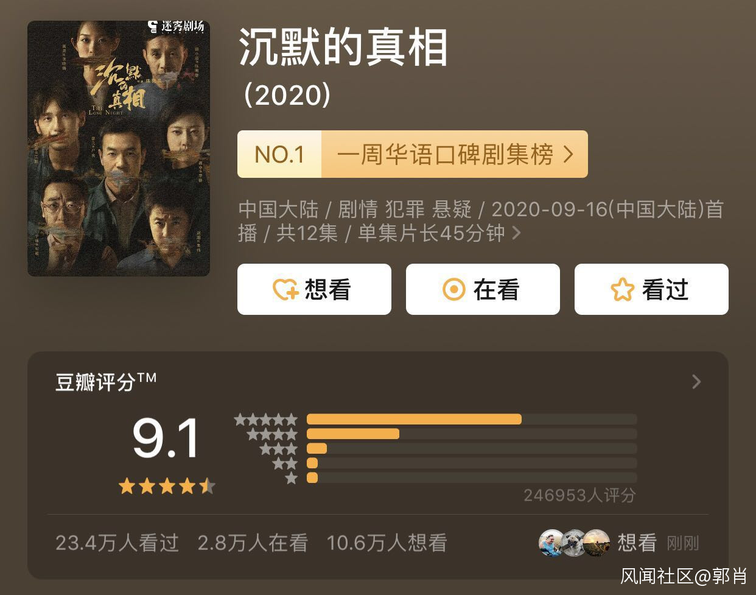756x595 pixels.
Task: Mark the show as 看过
Action: click(x=651, y=289)
